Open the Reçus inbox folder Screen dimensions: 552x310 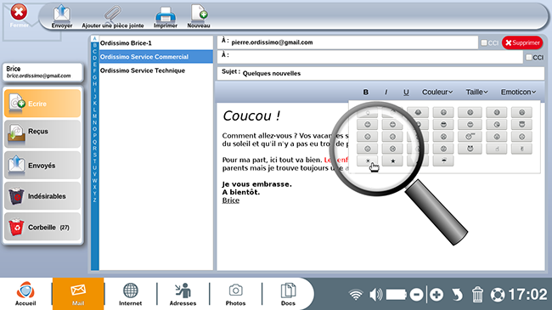tap(42, 134)
